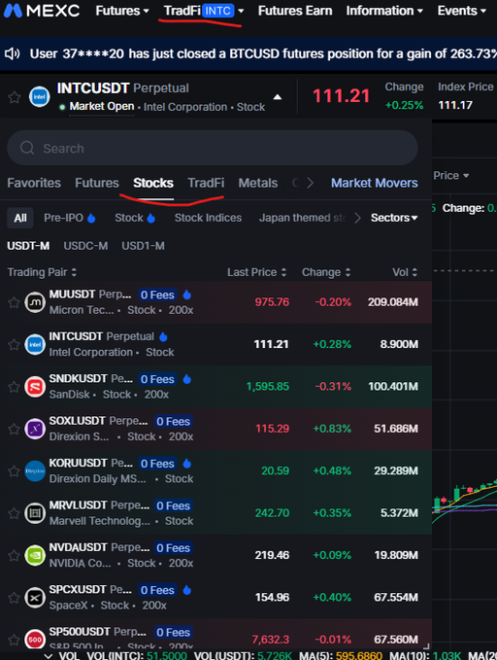Click the KORUUSDT Direxion logo icon
The height and width of the screenshot is (660, 497).
pos(35,470)
